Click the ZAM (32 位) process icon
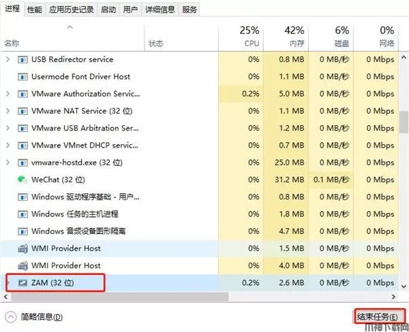The height and width of the screenshot is (332, 409). (x=22, y=283)
